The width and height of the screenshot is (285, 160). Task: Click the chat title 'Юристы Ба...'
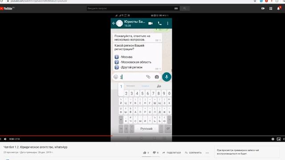click(x=134, y=22)
